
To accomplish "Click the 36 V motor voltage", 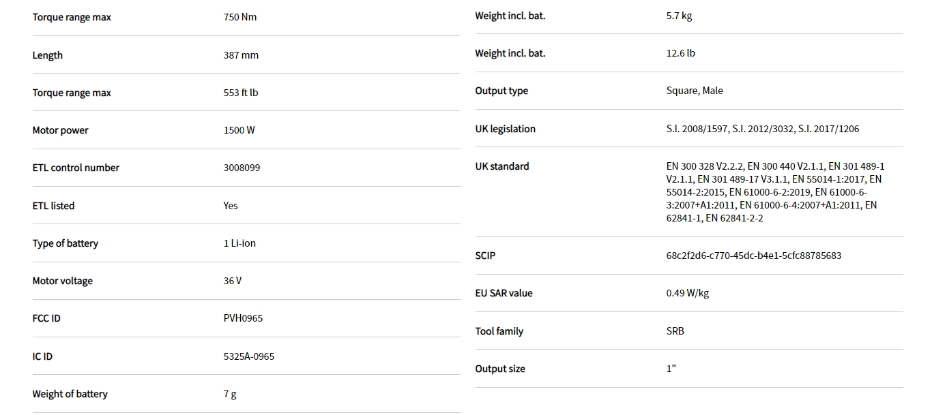I will coord(233,281).
